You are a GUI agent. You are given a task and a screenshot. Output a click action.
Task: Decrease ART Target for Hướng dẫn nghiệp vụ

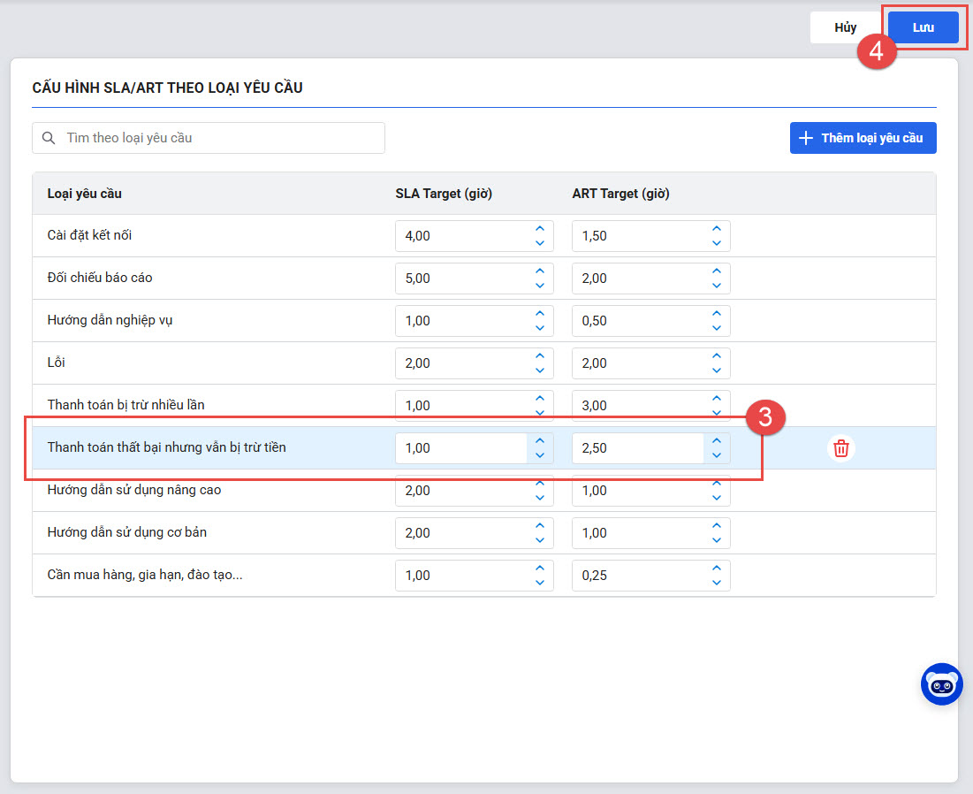click(x=717, y=328)
